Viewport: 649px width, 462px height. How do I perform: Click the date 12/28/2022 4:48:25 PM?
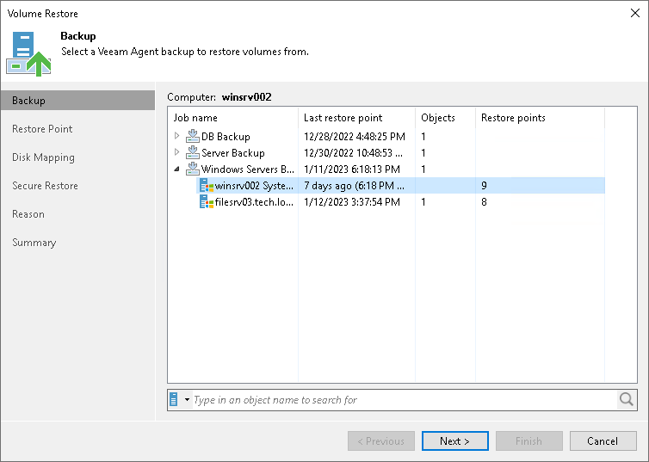[355, 137]
